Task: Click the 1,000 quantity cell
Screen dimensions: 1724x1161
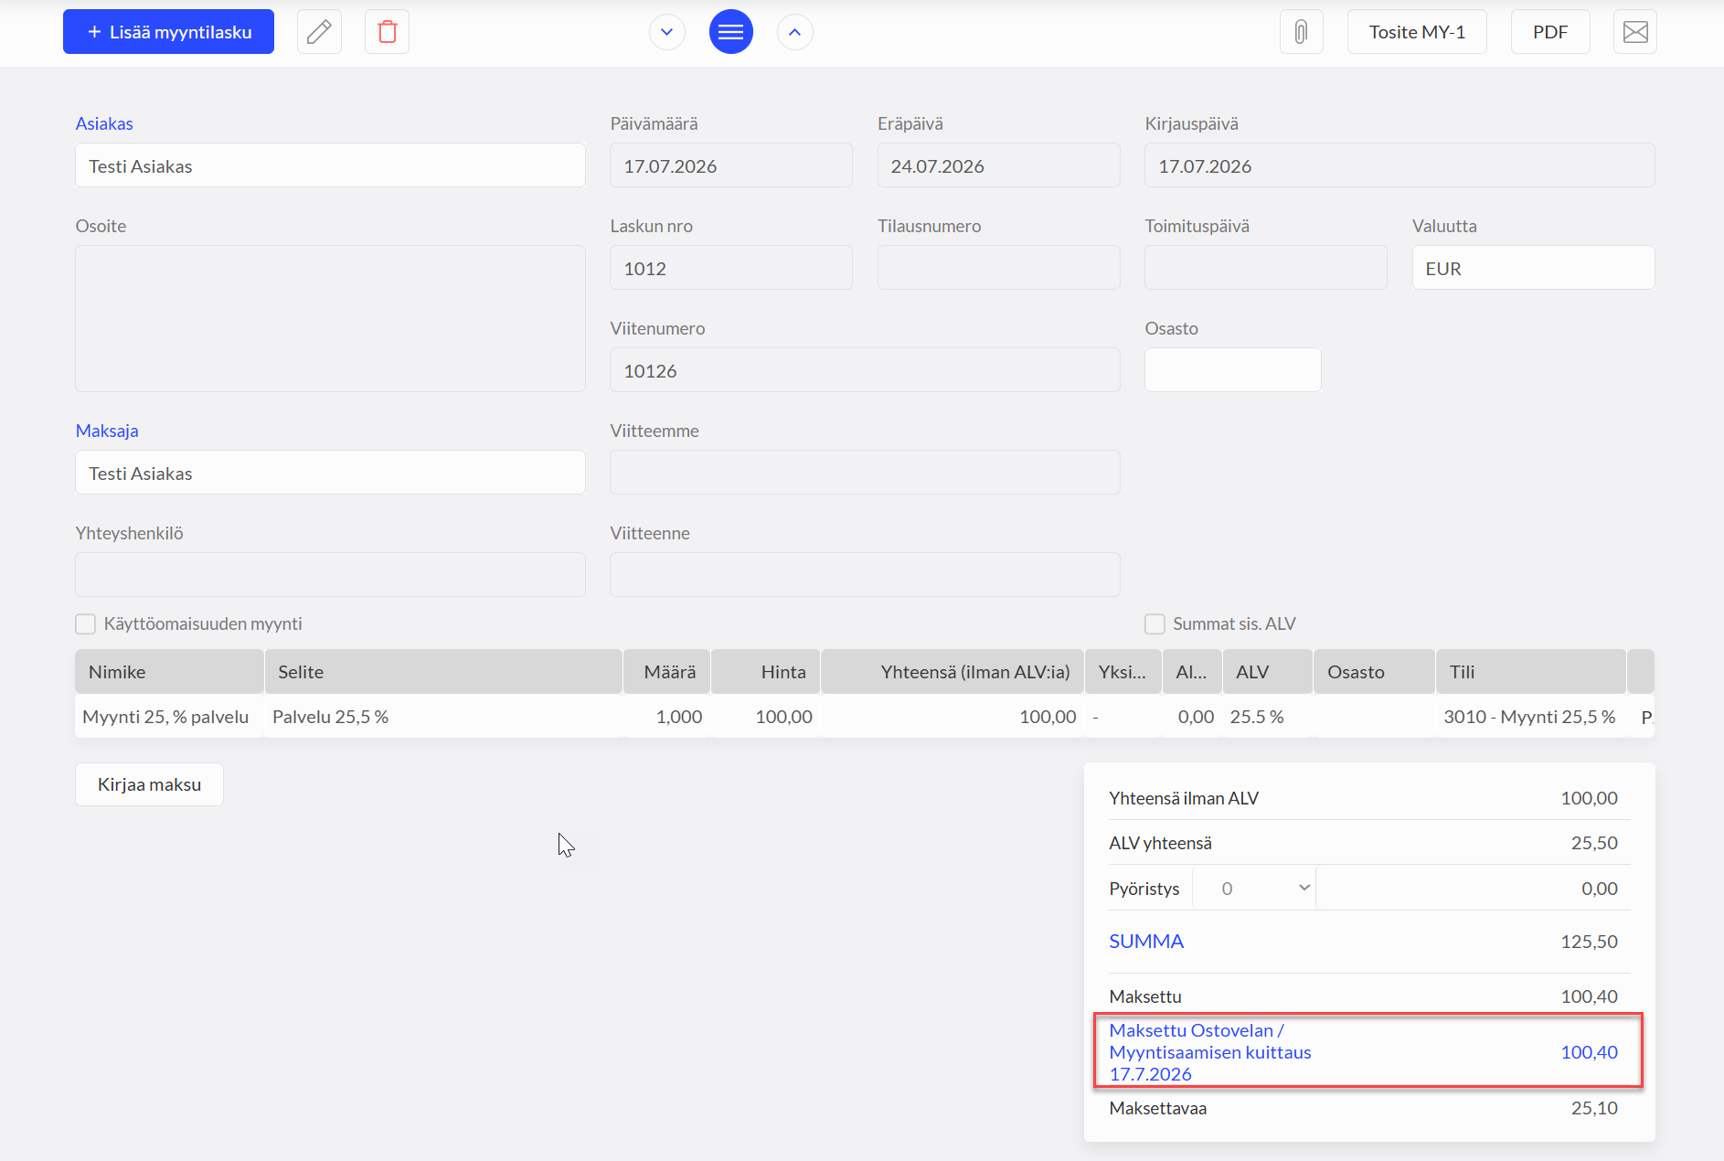Action: click(667, 717)
